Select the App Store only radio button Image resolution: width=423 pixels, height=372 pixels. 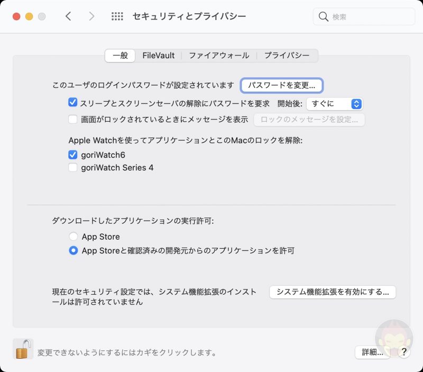(x=73, y=237)
